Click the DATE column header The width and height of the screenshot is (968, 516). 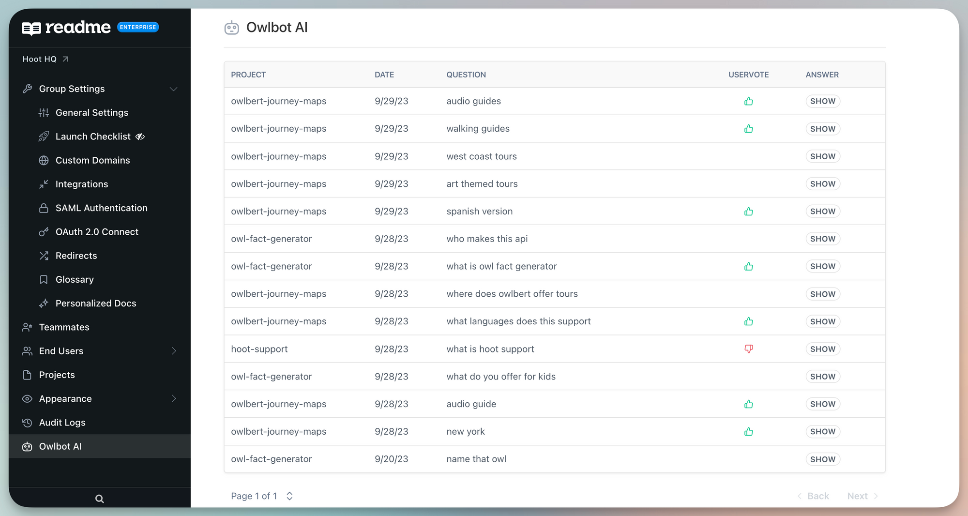(384, 75)
